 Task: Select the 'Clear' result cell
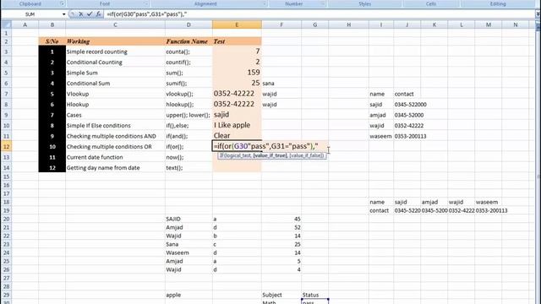pos(237,136)
